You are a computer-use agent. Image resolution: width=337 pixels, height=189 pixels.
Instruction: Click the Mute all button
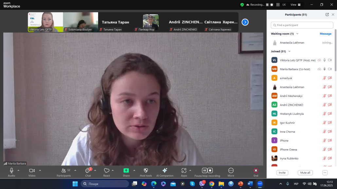click(x=305, y=173)
